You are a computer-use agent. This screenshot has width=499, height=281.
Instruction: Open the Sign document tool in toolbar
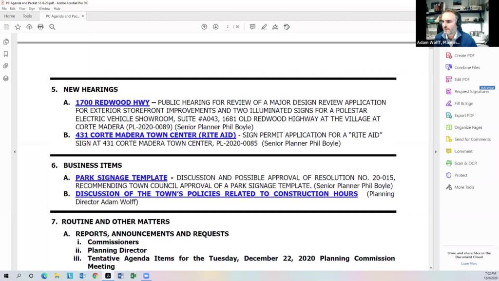[x=275, y=27]
